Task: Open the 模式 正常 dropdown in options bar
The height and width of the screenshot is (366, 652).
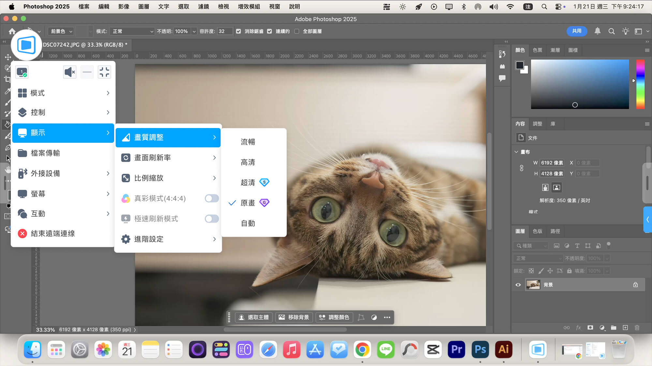Action: click(x=132, y=31)
